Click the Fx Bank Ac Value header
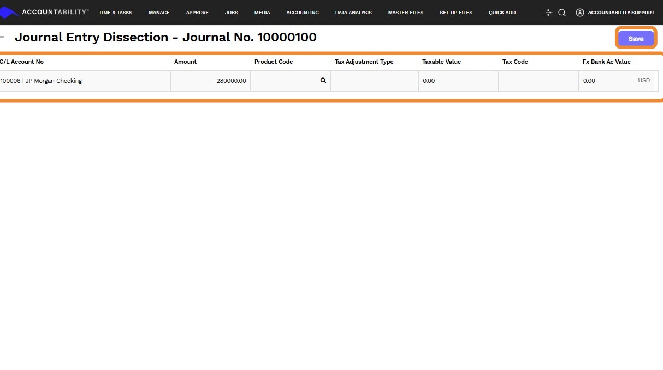The image size is (663, 370). (607, 62)
